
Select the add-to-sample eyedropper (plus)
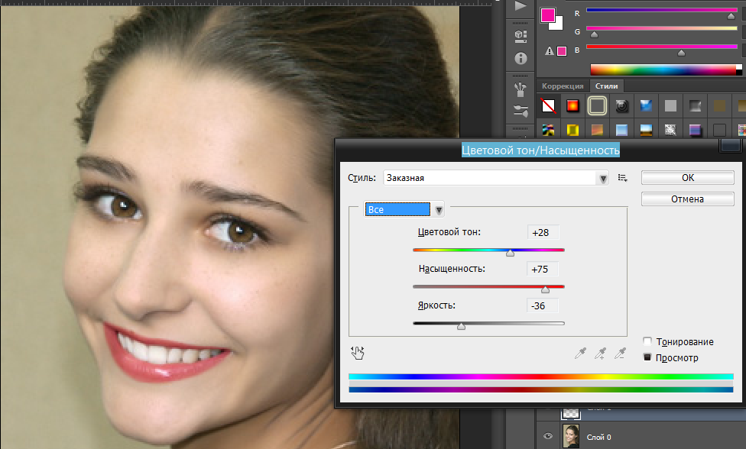tap(601, 352)
